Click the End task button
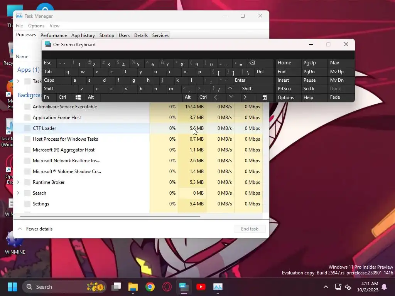This screenshot has height=296, width=395. coord(250,229)
